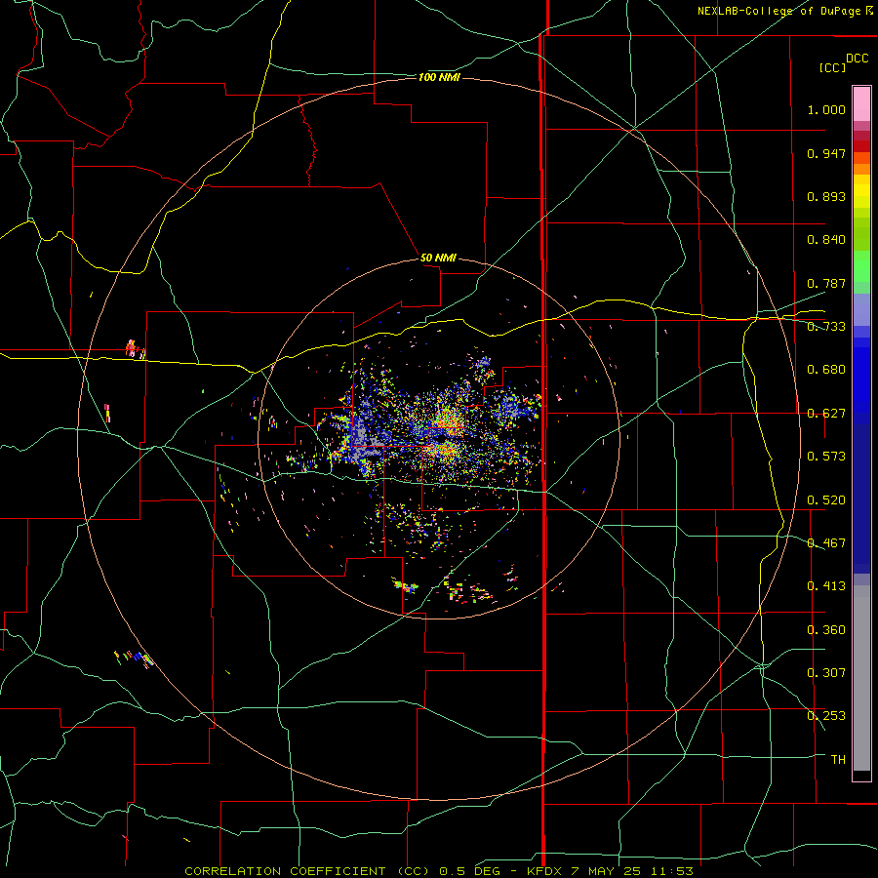This screenshot has width=878, height=878.
Task: Pick the red segment of the color bar
Action: [x=861, y=146]
